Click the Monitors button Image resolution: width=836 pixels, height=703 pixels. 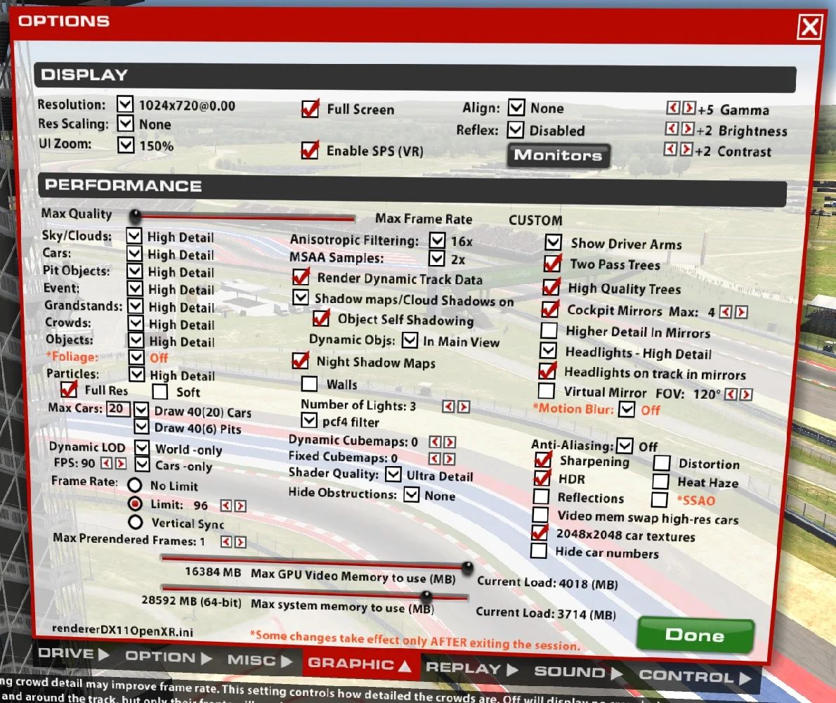[x=559, y=155]
